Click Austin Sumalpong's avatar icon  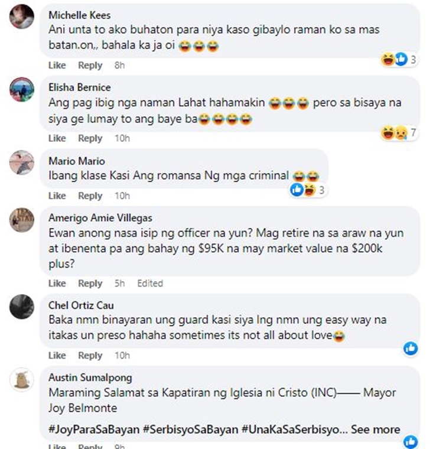pos(22,379)
